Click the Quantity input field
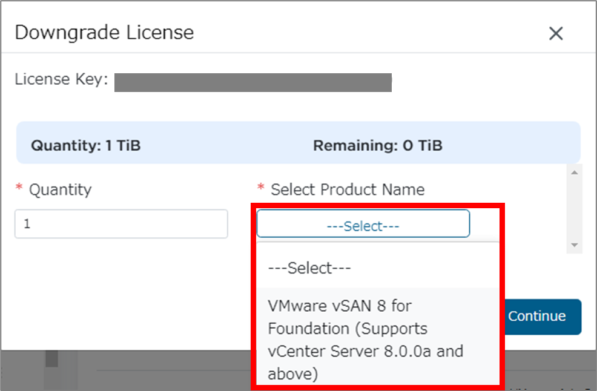597x391 pixels. click(121, 224)
